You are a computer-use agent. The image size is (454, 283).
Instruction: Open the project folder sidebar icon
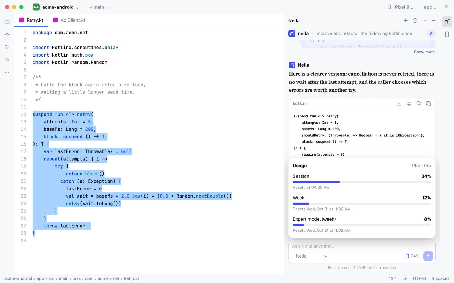click(x=7, y=22)
